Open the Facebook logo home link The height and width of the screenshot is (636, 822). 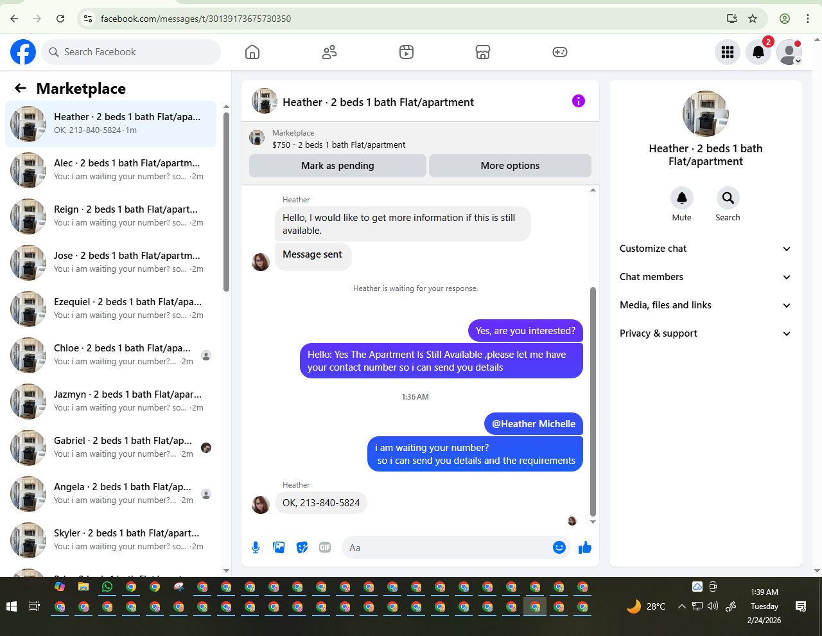point(23,52)
